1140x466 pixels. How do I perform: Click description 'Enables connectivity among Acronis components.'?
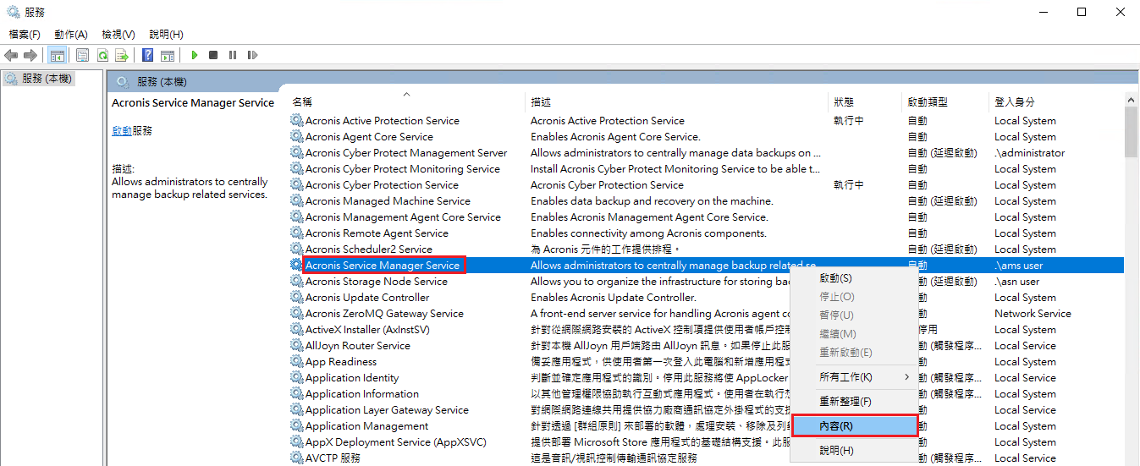[x=648, y=233]
